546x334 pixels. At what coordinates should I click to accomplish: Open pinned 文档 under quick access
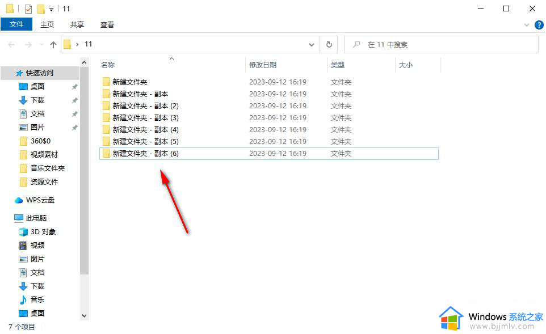(37, 114)
